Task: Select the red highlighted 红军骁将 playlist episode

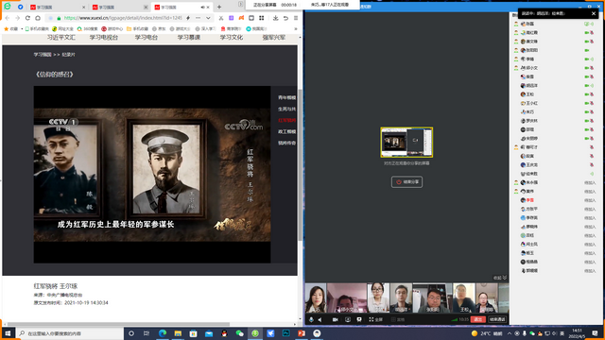Action: pyautogui.click(x=286, y=120)
